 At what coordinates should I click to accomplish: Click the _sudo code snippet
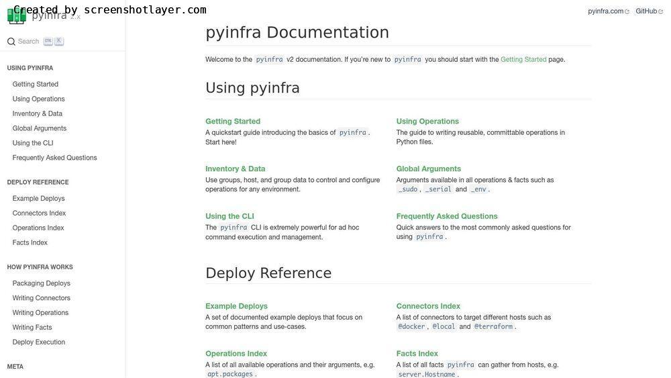408,189
